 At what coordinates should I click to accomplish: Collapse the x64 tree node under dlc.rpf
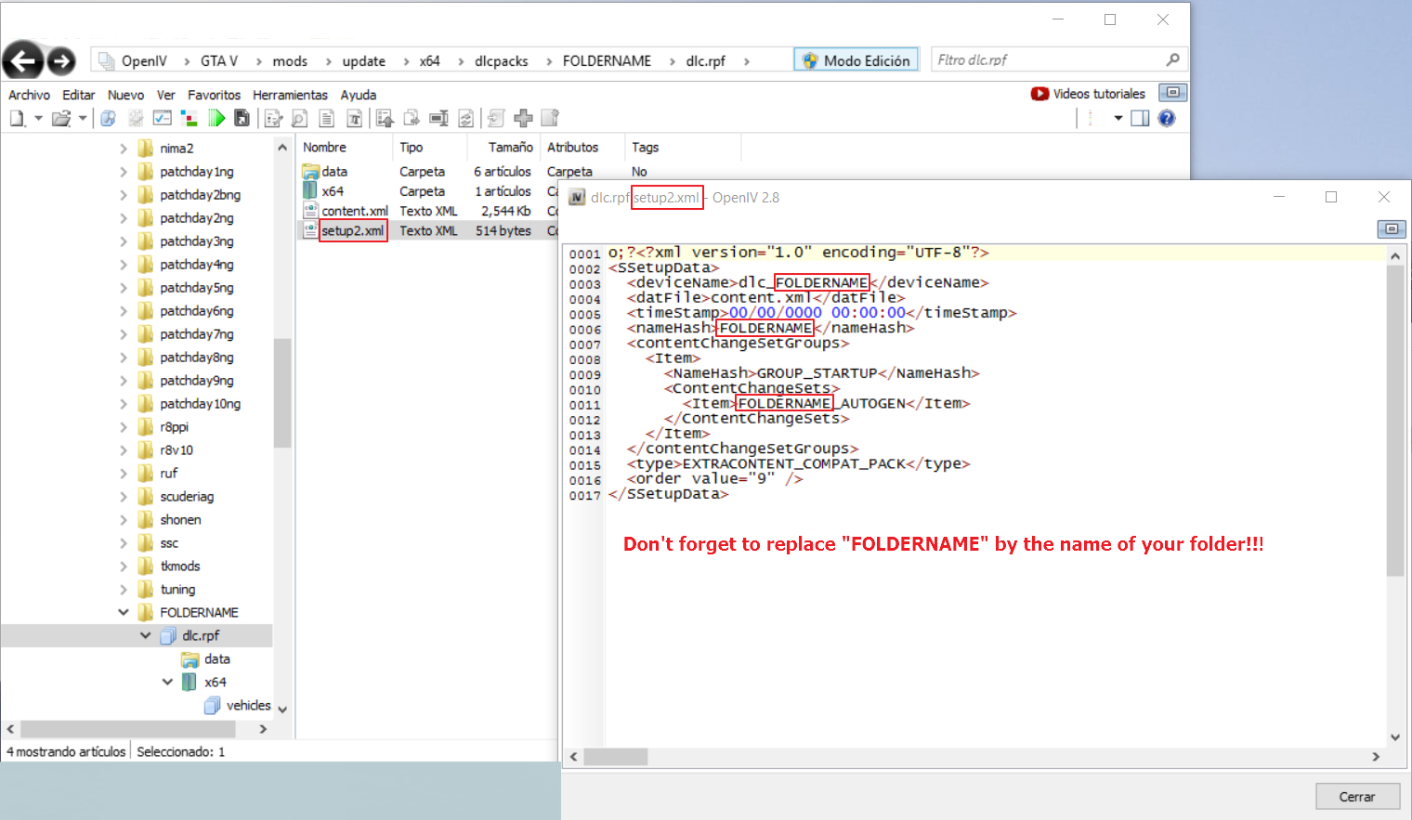coord(168,683)
